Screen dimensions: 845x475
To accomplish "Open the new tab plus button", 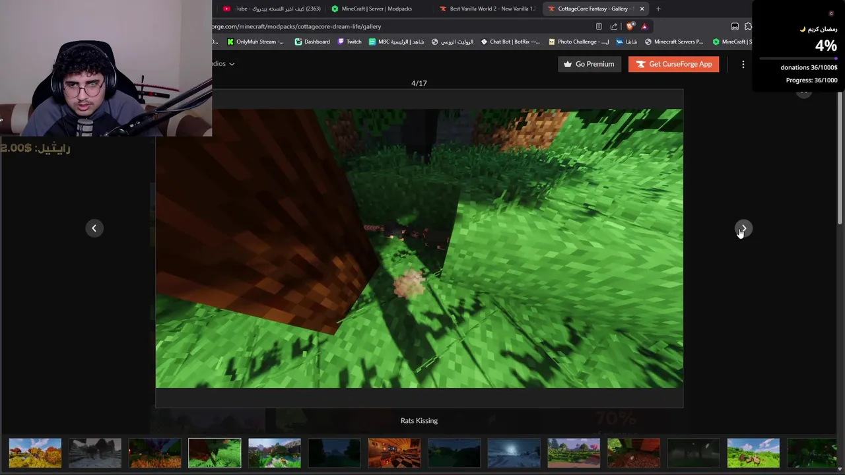I will 658,9.
